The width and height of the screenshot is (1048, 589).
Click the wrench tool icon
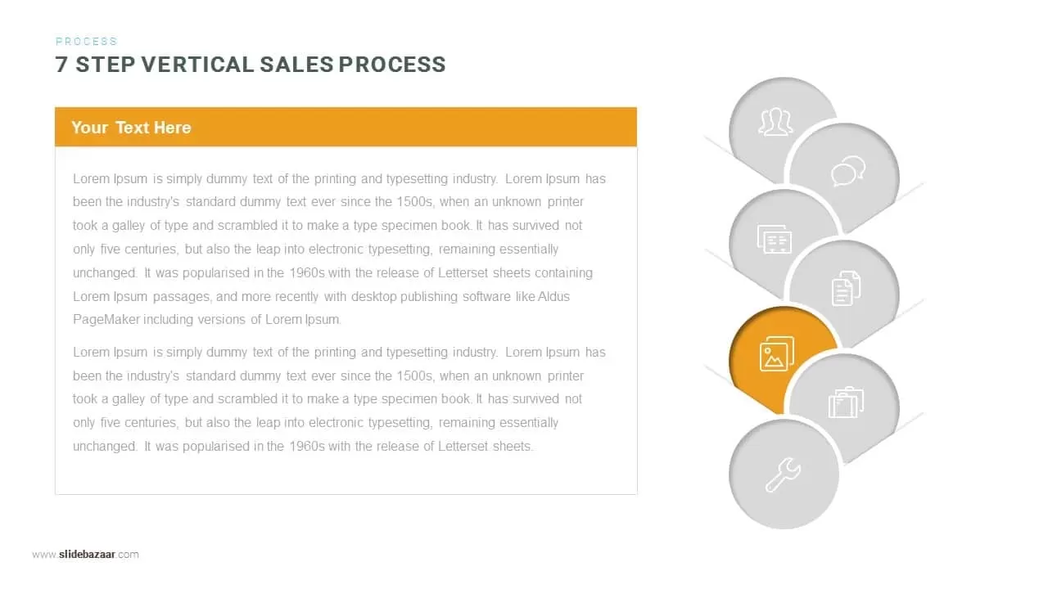(x=784, y=475)
